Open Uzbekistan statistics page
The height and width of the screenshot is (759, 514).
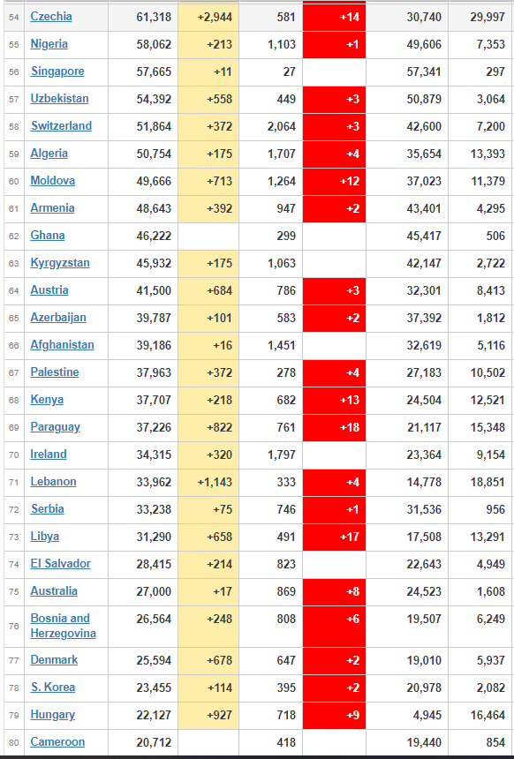59,99
